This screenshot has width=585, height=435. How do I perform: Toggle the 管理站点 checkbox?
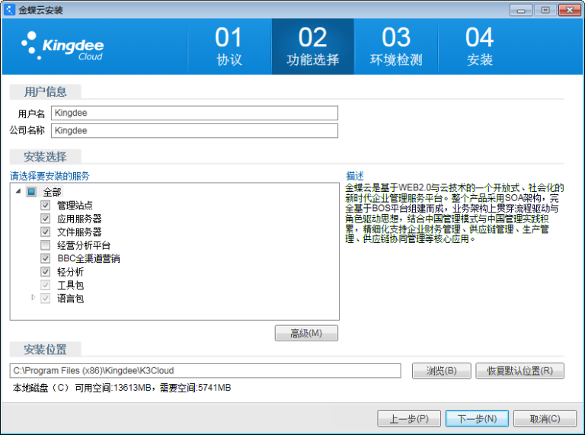46,205
